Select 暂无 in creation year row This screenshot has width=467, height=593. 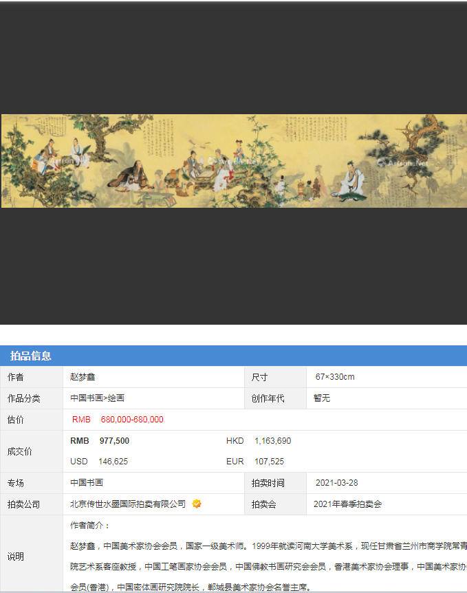point(322,398)
